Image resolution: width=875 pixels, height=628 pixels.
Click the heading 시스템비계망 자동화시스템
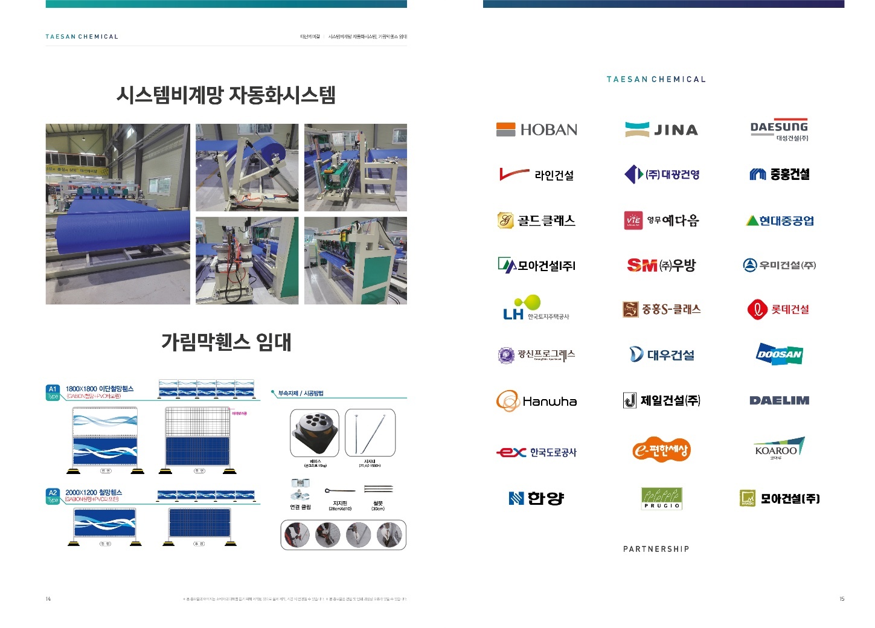226,95
